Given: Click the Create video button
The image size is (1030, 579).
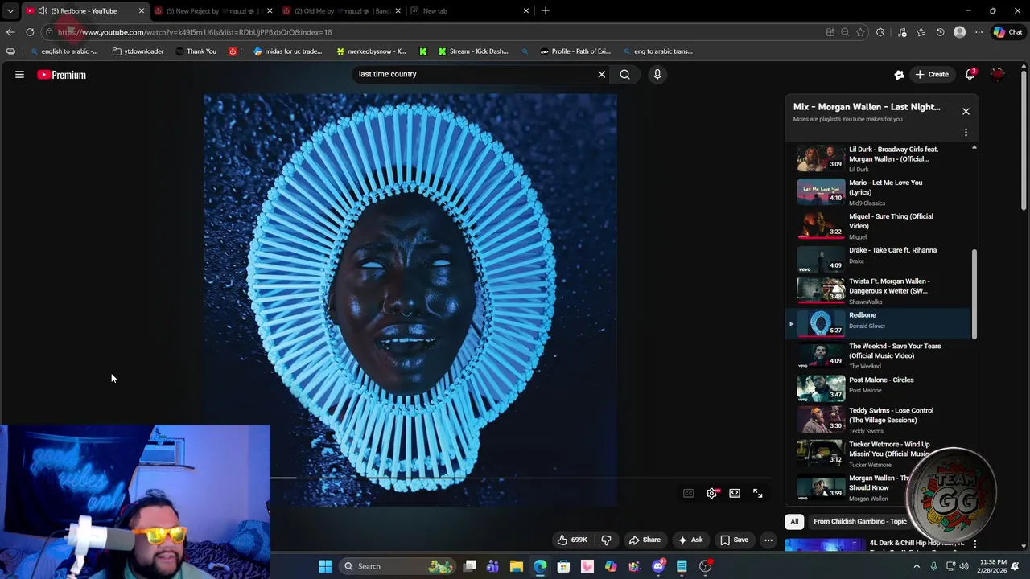Looking at the screenshot, I should pos(931,74).
